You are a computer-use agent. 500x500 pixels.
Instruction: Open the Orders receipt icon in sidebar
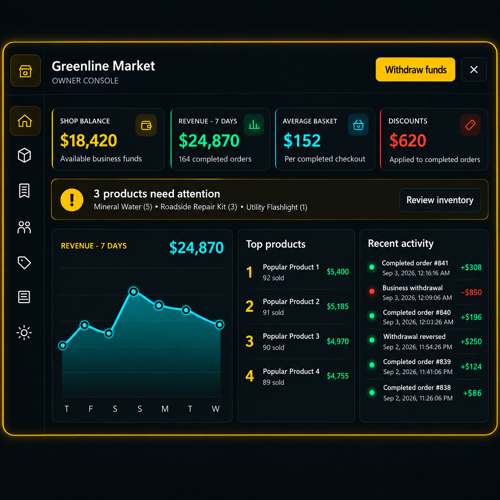24,191
